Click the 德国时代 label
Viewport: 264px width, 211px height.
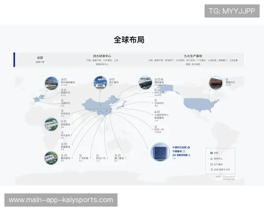pyautogui.click(x=66, y=93)
